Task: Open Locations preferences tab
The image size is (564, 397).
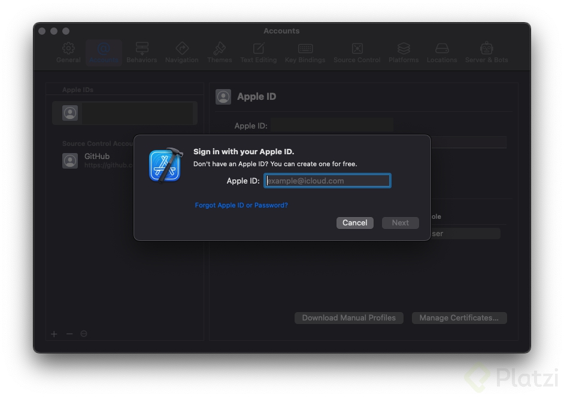Action: coord(442,53)
